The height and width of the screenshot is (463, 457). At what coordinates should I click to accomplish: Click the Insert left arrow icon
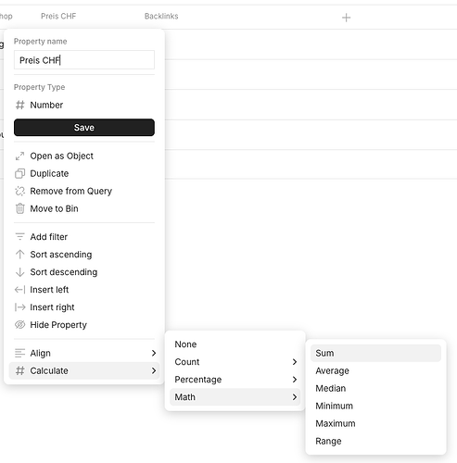pos(19,290)
